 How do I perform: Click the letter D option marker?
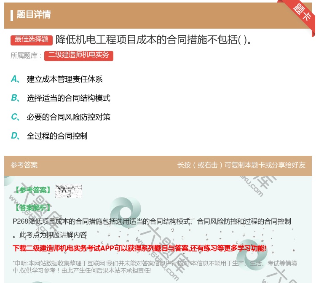tap(15, 136)
